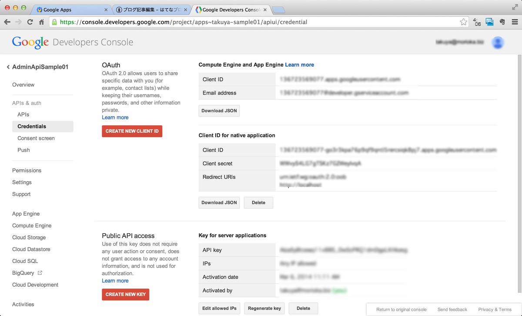
Task: Click the Activation date label
Action: click(221, 277)
